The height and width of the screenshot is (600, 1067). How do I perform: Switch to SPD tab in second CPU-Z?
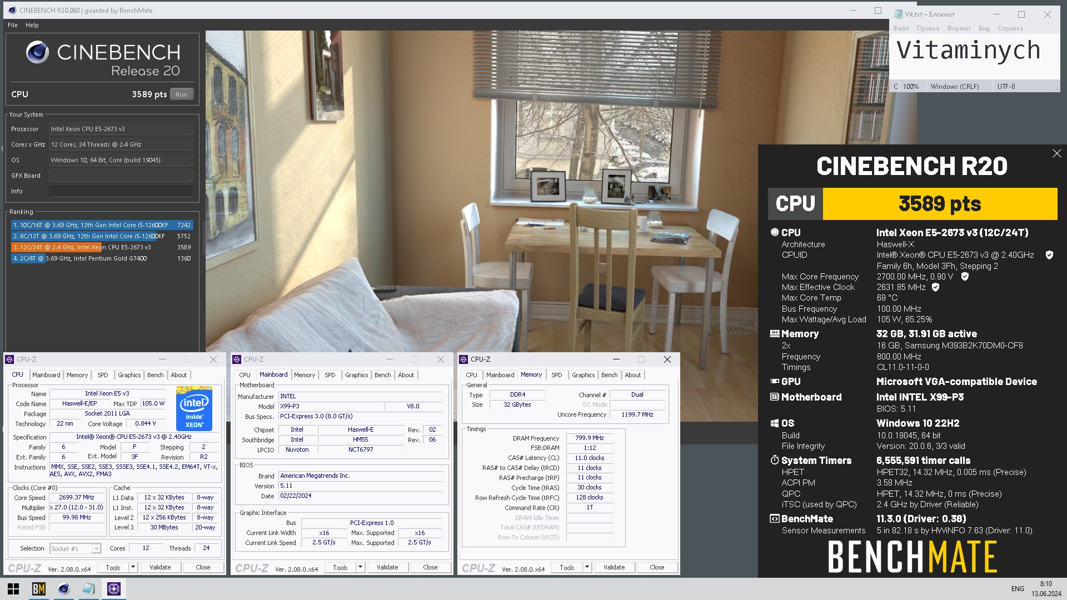click(330, 375)
